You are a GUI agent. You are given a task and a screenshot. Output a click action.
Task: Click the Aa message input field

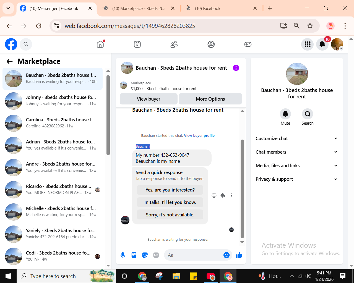click(x=194, y=255)
